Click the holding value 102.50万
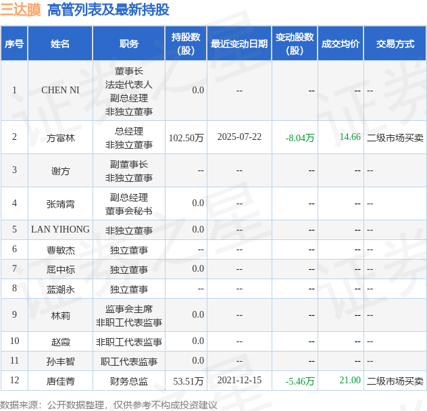 186,138
